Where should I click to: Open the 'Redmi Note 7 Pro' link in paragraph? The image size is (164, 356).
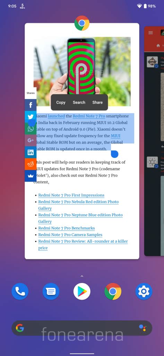click(89, 116)
